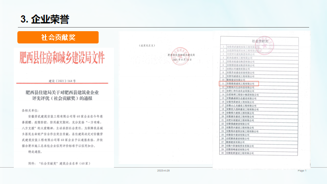The height and width of the screenshot is (184, 327).
Task: Select the orange 社会贡献奖 label
Action: (x=58, y=37)
